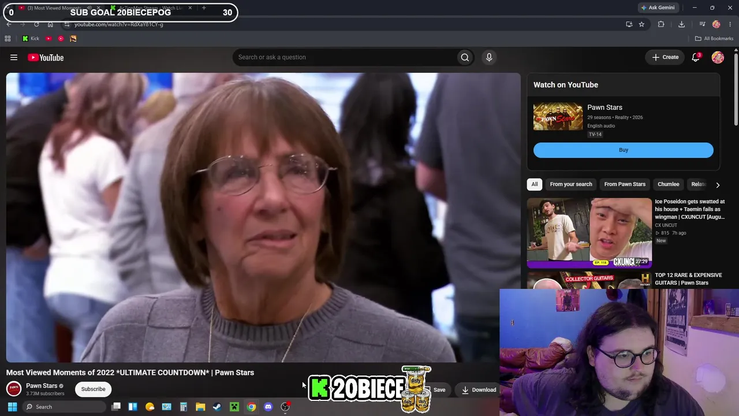Screen dimensions: 739x416
Task: Select the Chumlee filter chip
Action: coord(669,184)
